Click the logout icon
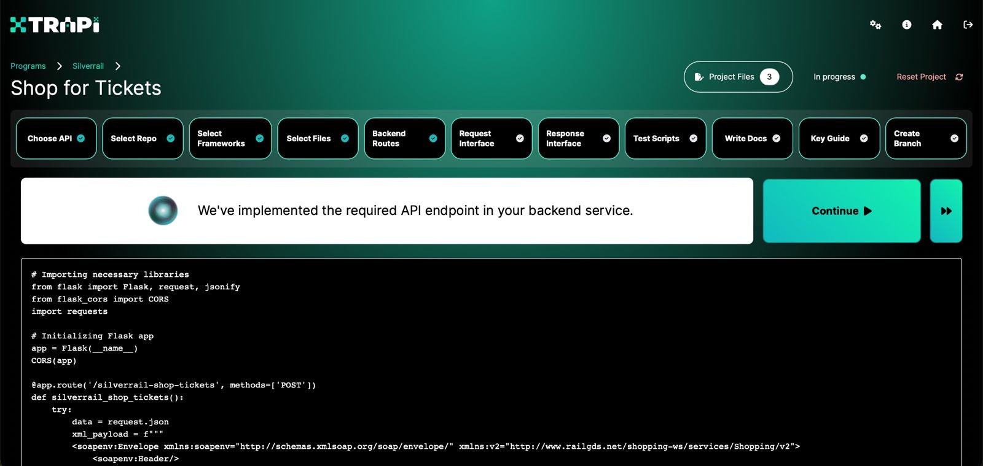Screen dimensions: 983x466 coord(968,25)
